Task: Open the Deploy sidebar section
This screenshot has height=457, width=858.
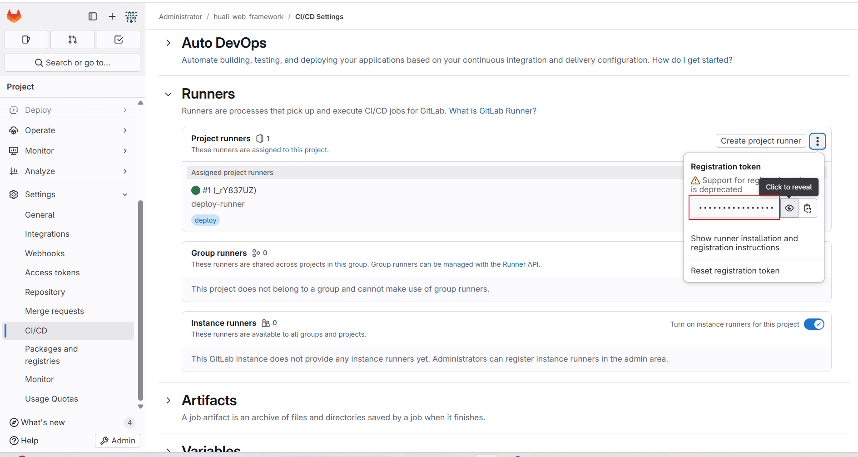Action: point(68,110)
